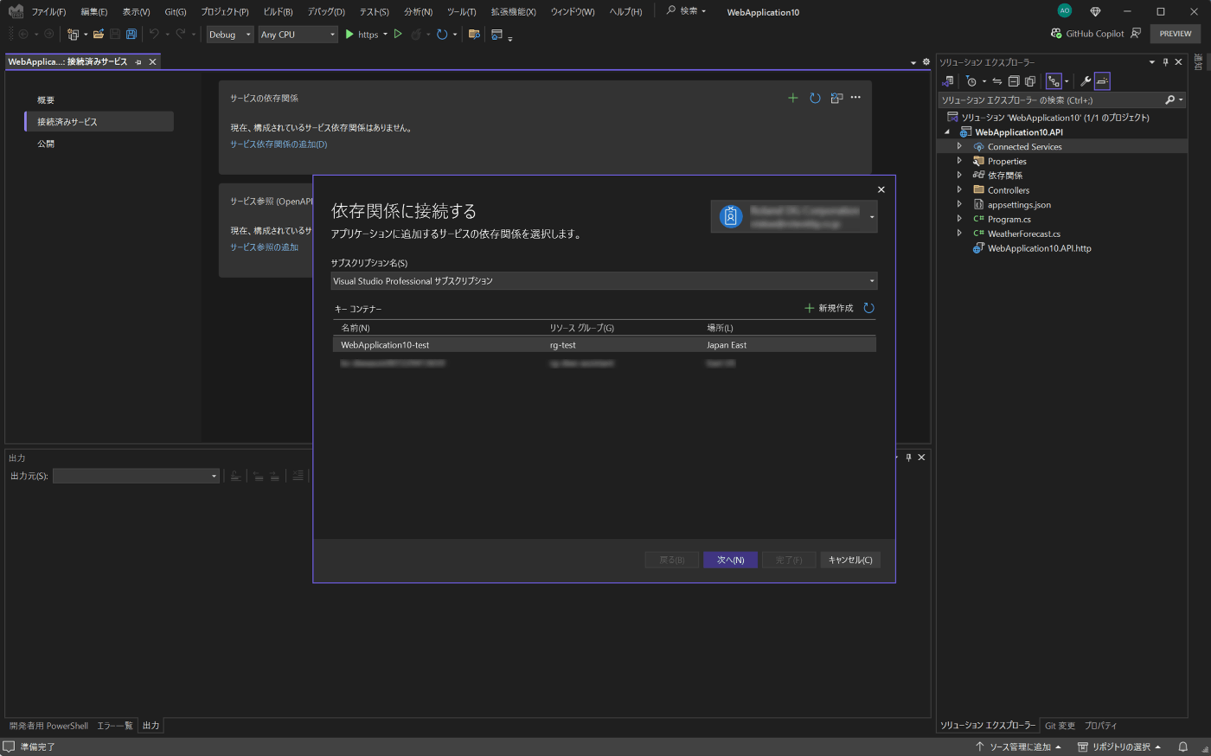The width and height of the screenshot is (1211, 756).
Task: Click the Hot Reload flame icon
Action: click(416, 35)
